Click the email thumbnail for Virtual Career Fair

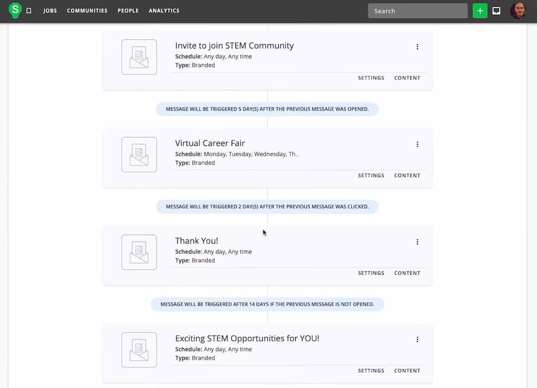[139, 155]
